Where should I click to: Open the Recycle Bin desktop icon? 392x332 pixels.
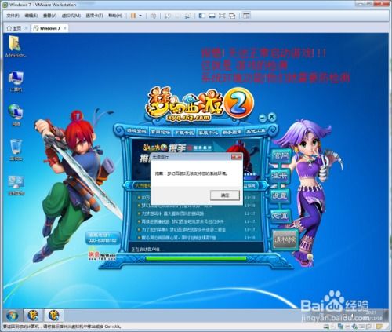click(16, 150)
